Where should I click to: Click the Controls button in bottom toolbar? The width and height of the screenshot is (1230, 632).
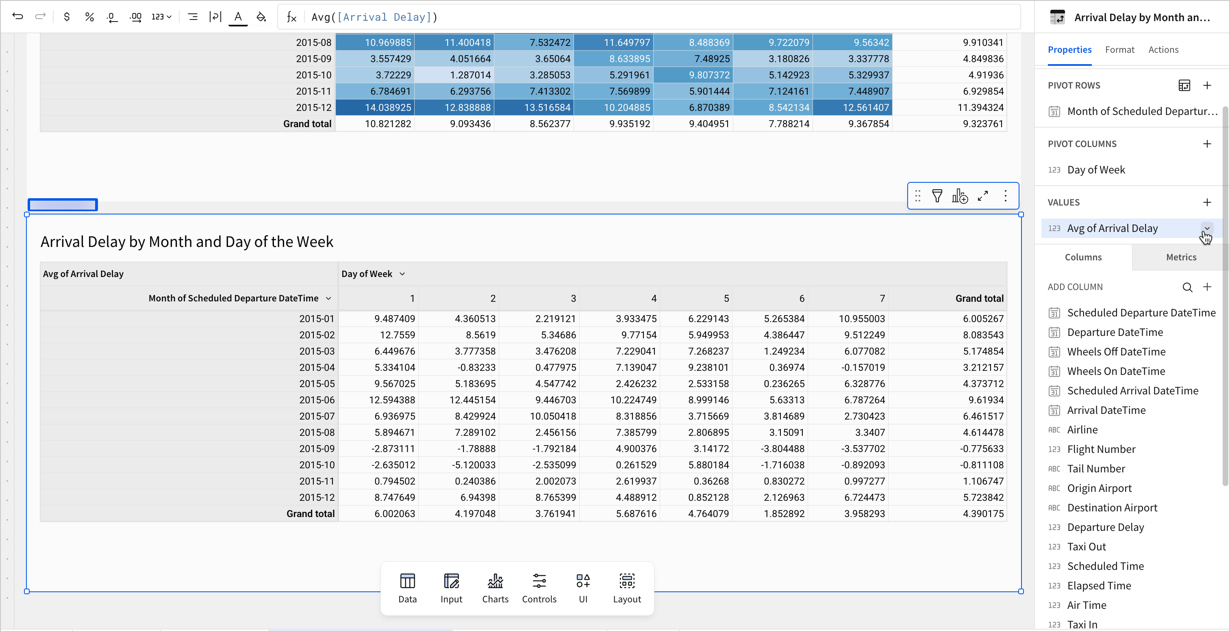[539, 588]
